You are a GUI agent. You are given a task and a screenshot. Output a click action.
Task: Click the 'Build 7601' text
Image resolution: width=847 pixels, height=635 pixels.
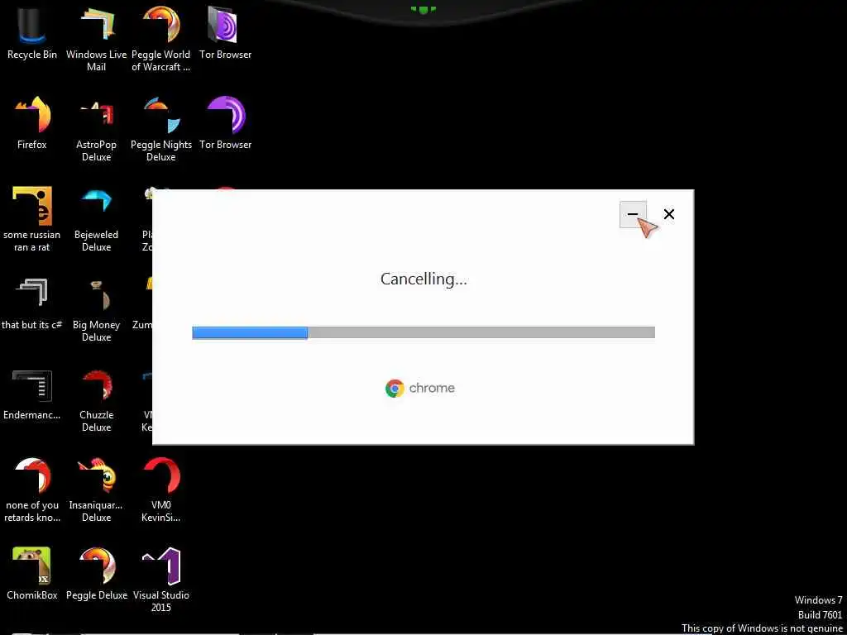pyautogui.click(x=820, y=614)
